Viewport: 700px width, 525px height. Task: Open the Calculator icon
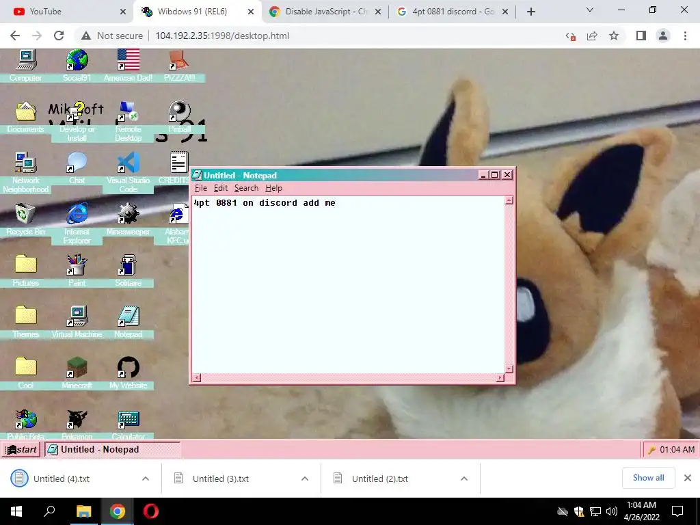[129, 420]
